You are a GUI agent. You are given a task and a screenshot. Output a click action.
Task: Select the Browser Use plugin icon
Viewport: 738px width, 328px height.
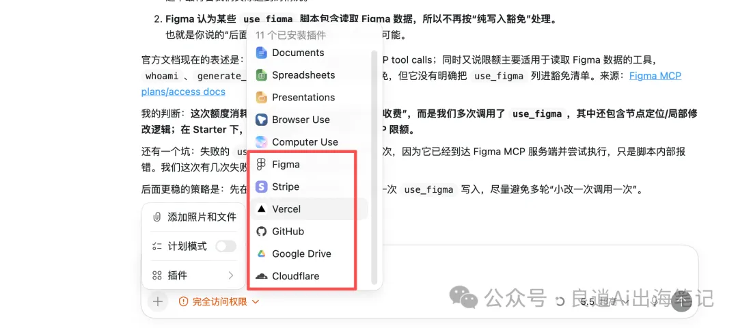pyautogui.click(x=261, y=120)
